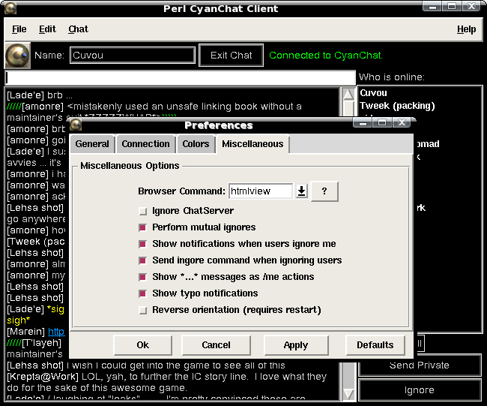Maximize the Preferences window
Image resolution: width=487 pixels, height=406 pixels.
[382, 122]
